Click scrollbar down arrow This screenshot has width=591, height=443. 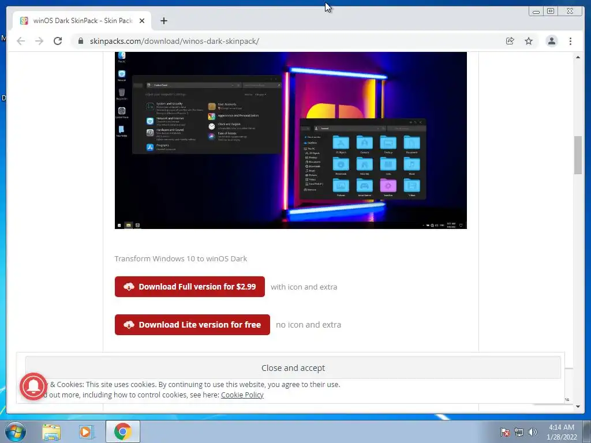[x=578, y=407]
